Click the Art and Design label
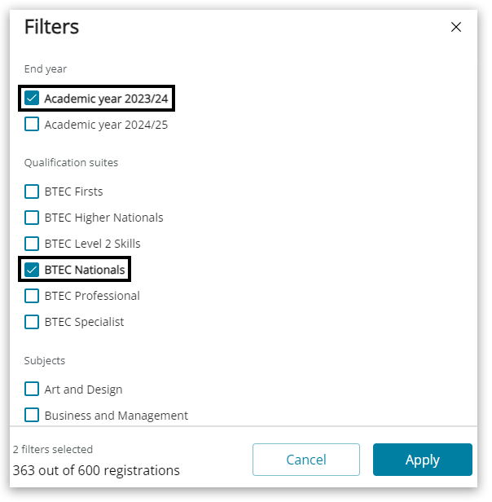 pyautogui.click(x=83, y=390)
